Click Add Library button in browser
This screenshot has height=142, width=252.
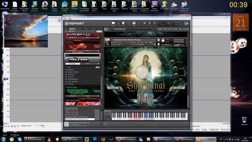pyautogui.click(x=72, y=31)
